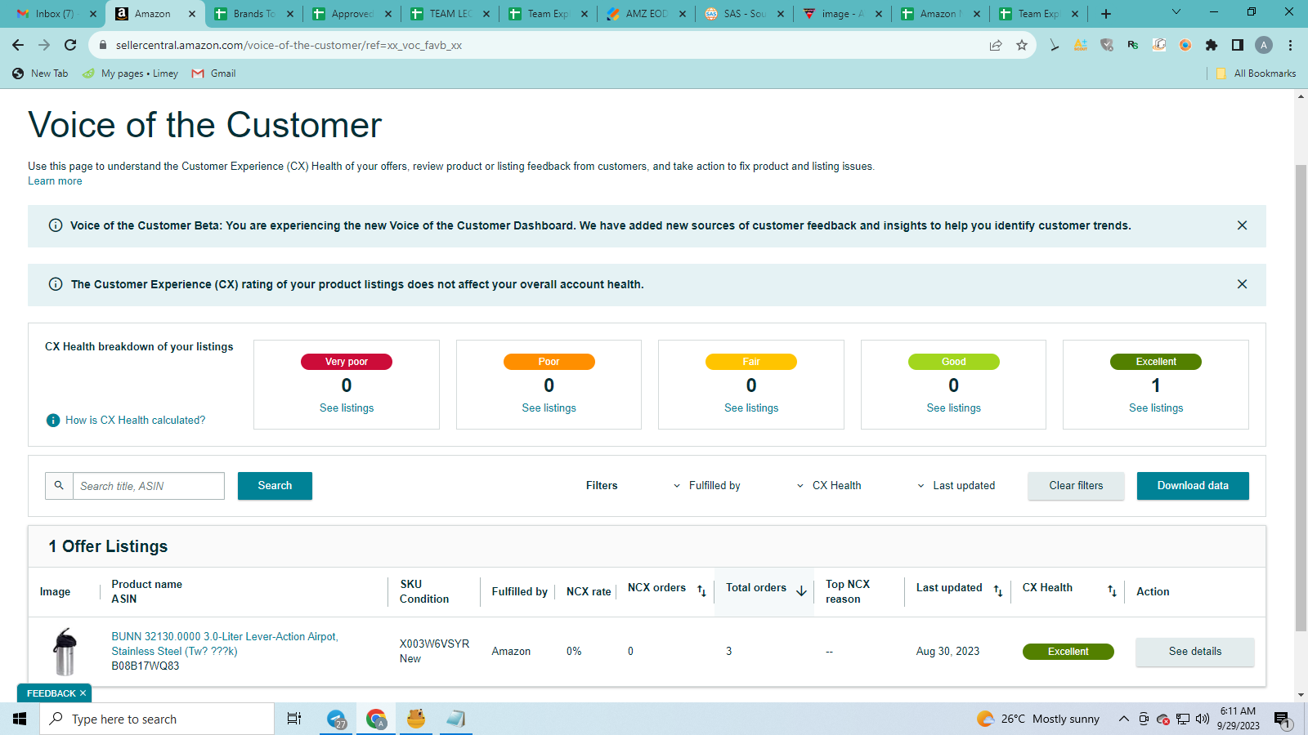Bookmark this page with the star icon
Viewport: 1308px width, 735px height.
coord(1022,45)
